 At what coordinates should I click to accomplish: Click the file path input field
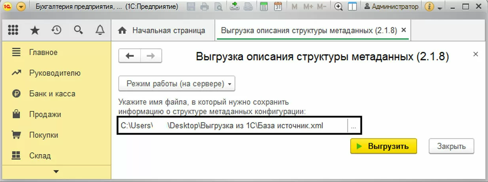232,126
